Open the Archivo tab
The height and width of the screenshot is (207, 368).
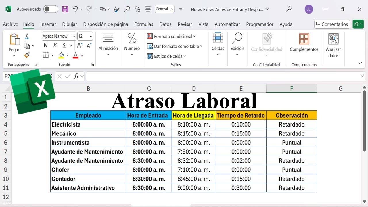tap(11, 24)
